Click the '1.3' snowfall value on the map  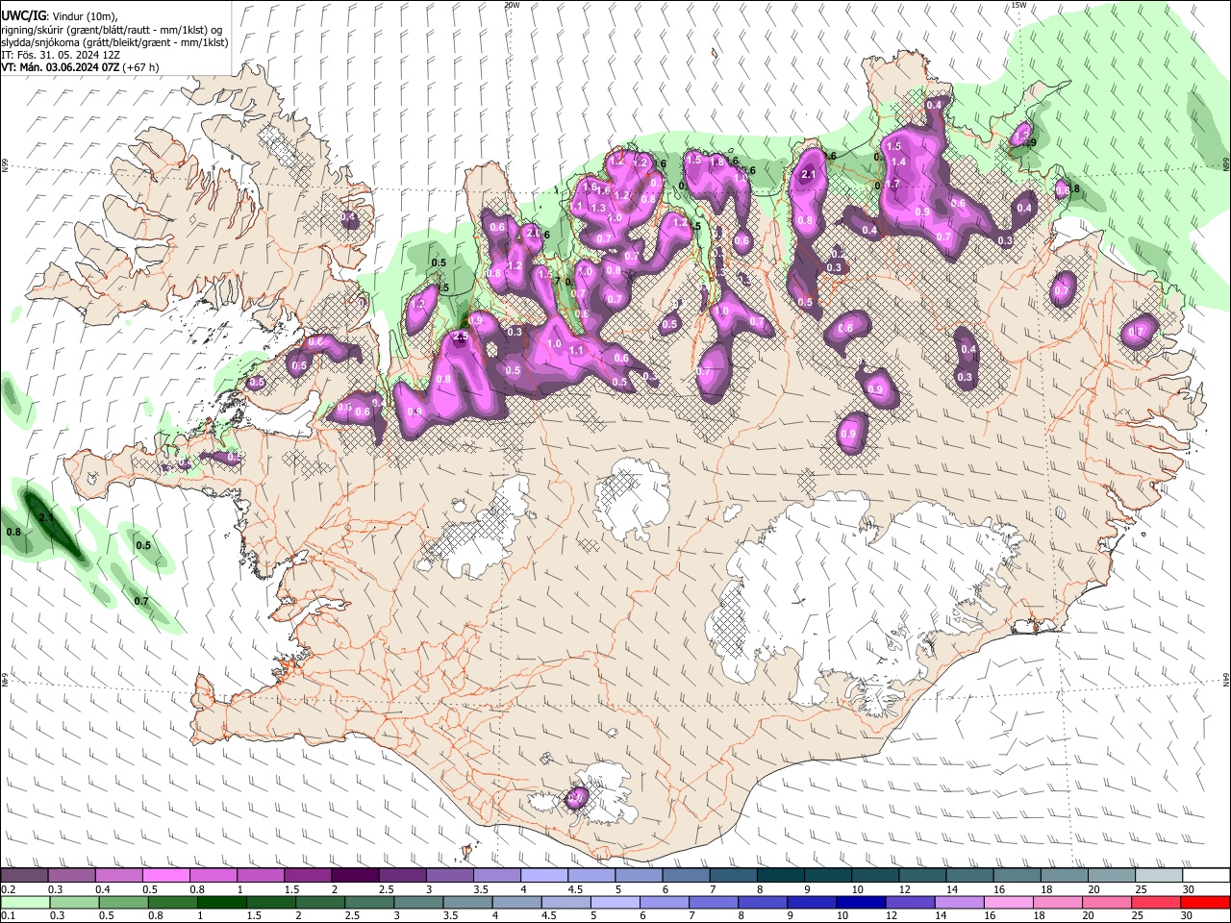598,208
